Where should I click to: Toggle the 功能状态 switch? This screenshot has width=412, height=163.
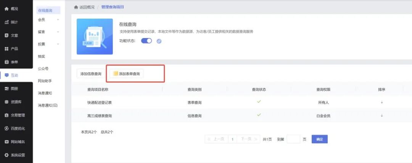click(x=146, y=41)
